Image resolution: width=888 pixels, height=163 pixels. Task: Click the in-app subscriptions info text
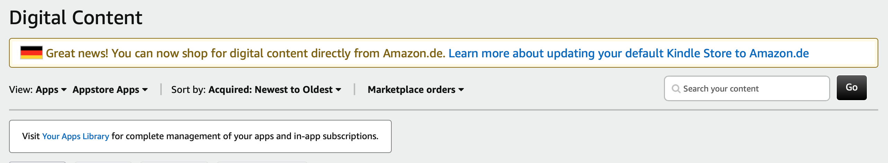pos(245,136)
